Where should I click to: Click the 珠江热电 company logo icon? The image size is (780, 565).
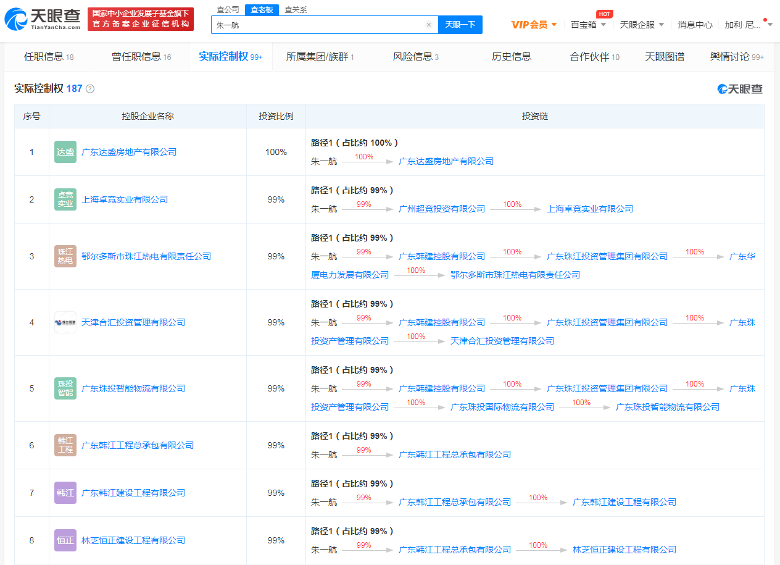coord(65,256)
